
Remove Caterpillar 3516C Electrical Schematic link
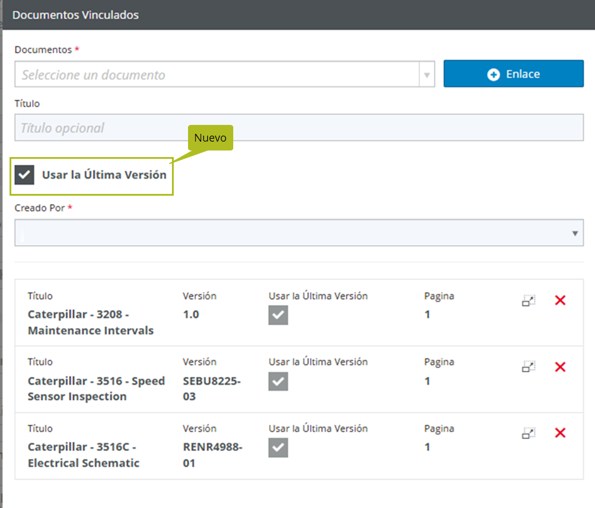(560, 433)
